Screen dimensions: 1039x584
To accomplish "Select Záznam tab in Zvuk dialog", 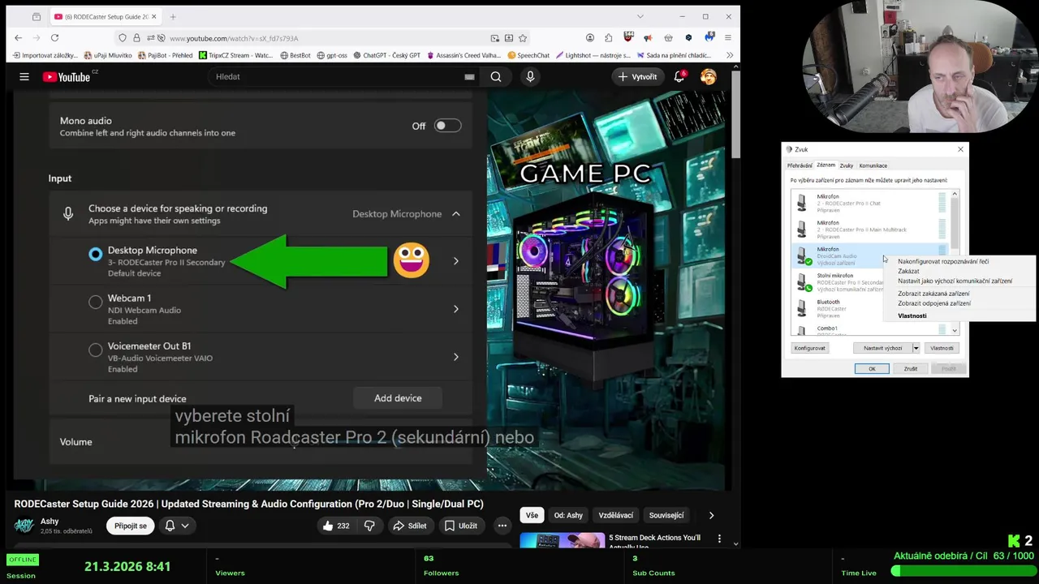I will click(x=826, y=165).
